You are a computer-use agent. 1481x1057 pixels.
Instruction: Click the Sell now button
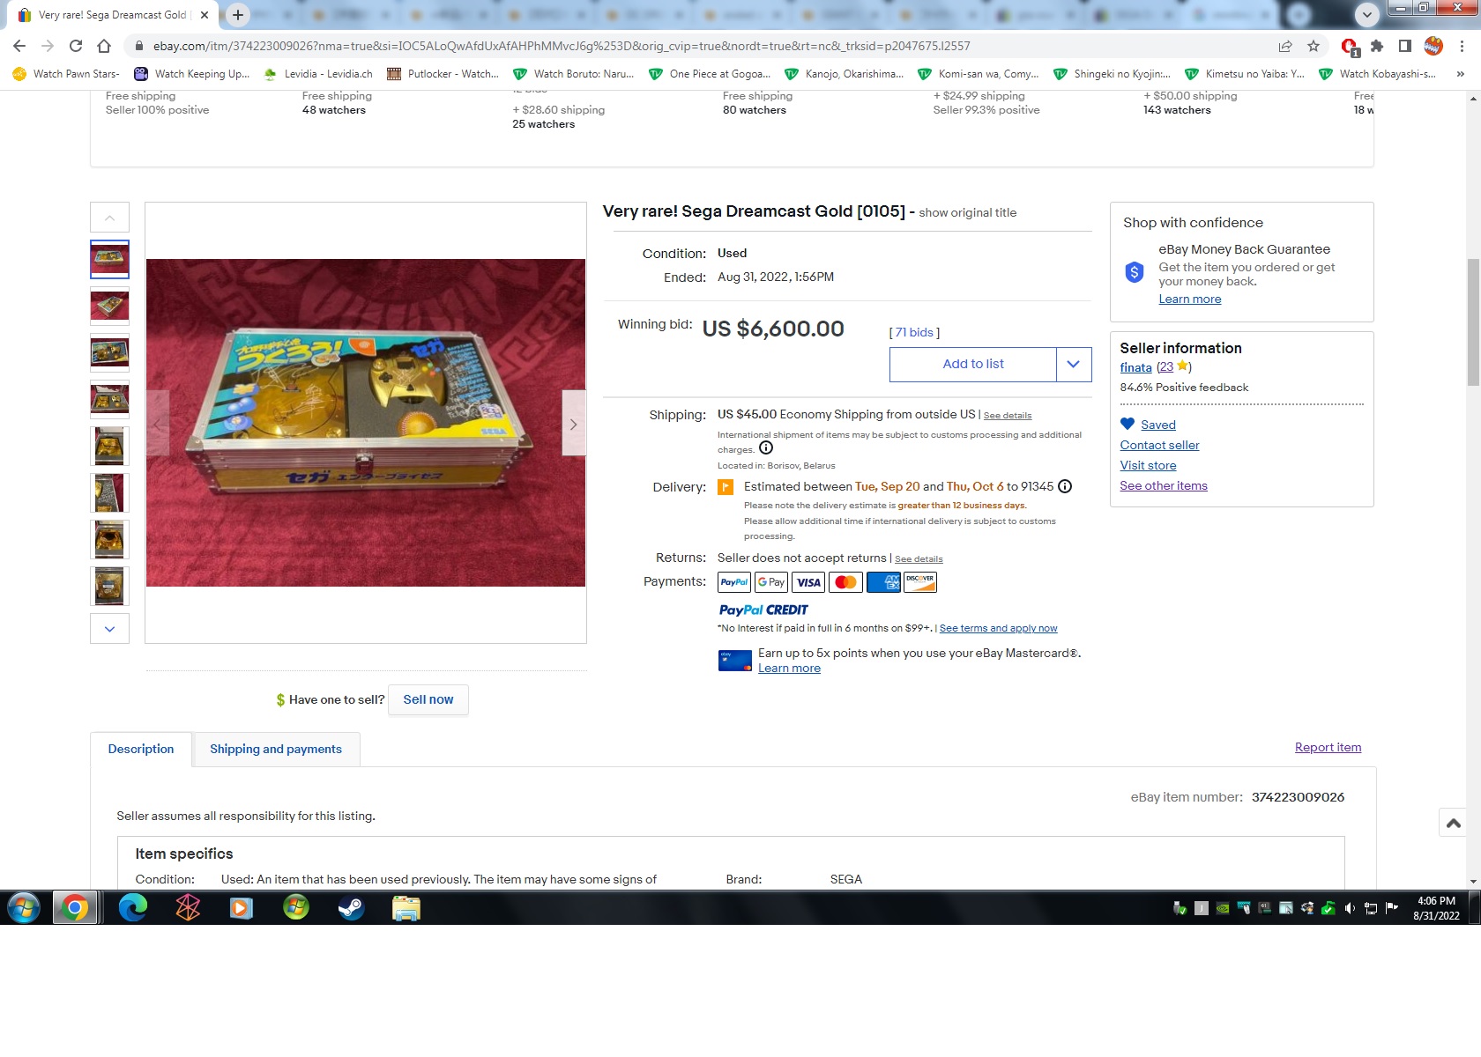428,699
